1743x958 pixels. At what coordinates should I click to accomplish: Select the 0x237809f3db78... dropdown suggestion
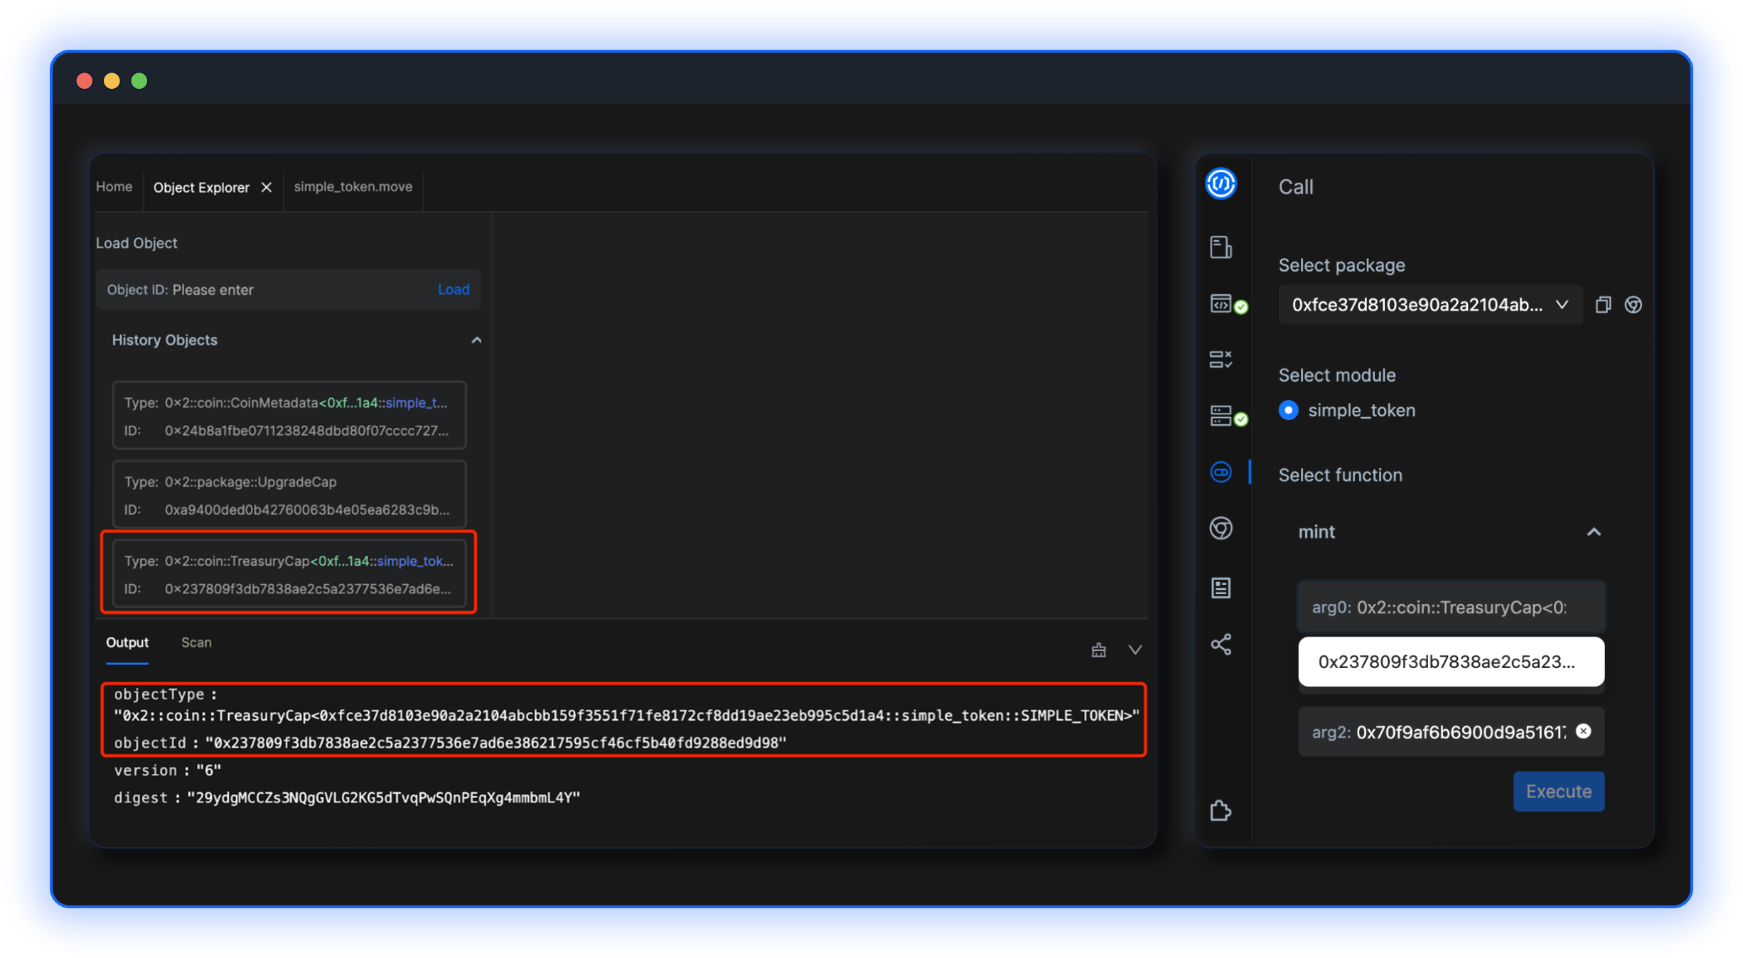point(1451,662)
